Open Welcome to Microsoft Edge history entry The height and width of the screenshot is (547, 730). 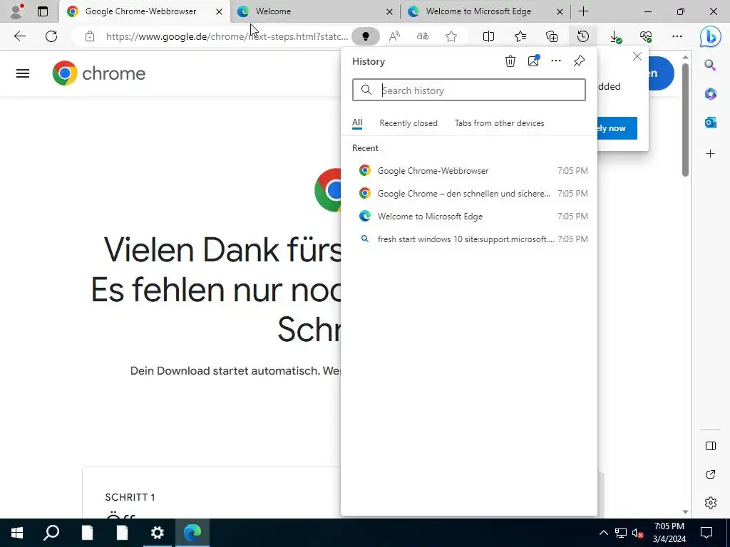(469, 217)
